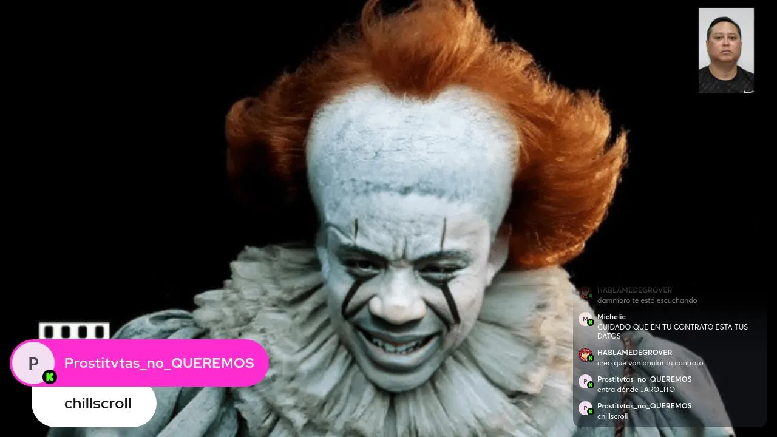Click the P avatar next to the chillscroll chat message
The image size is (777, 437).
click(x=586, y=409)
